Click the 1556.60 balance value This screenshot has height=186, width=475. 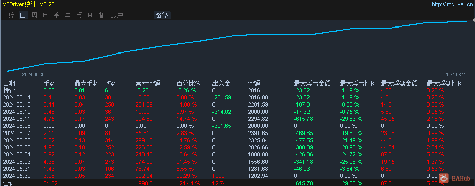tap(258, 162)
